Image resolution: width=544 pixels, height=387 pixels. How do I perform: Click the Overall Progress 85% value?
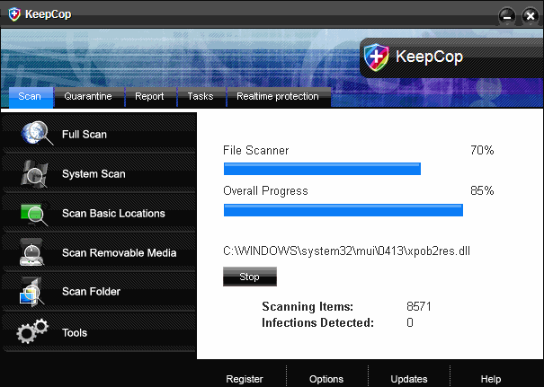pyautogui.click(x=482, y=191)
